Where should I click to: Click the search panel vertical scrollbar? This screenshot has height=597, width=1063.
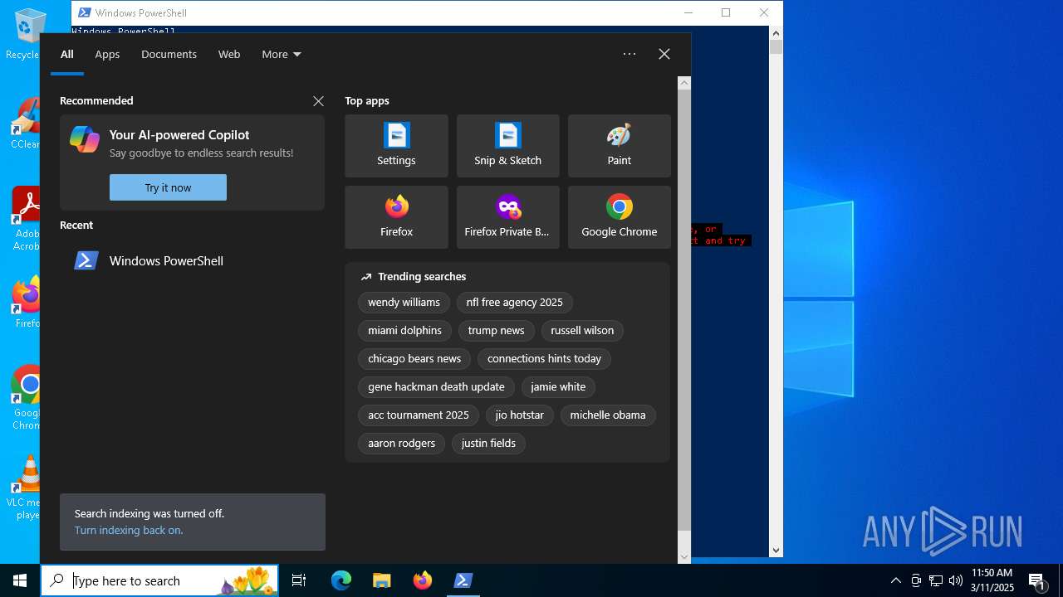click(x=684, y=311)
